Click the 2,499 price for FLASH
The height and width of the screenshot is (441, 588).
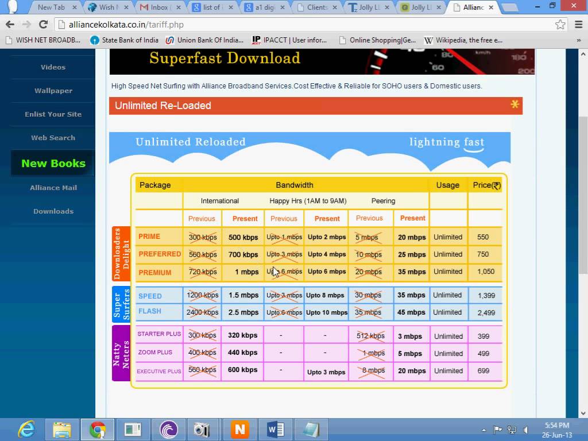point(486,313)
